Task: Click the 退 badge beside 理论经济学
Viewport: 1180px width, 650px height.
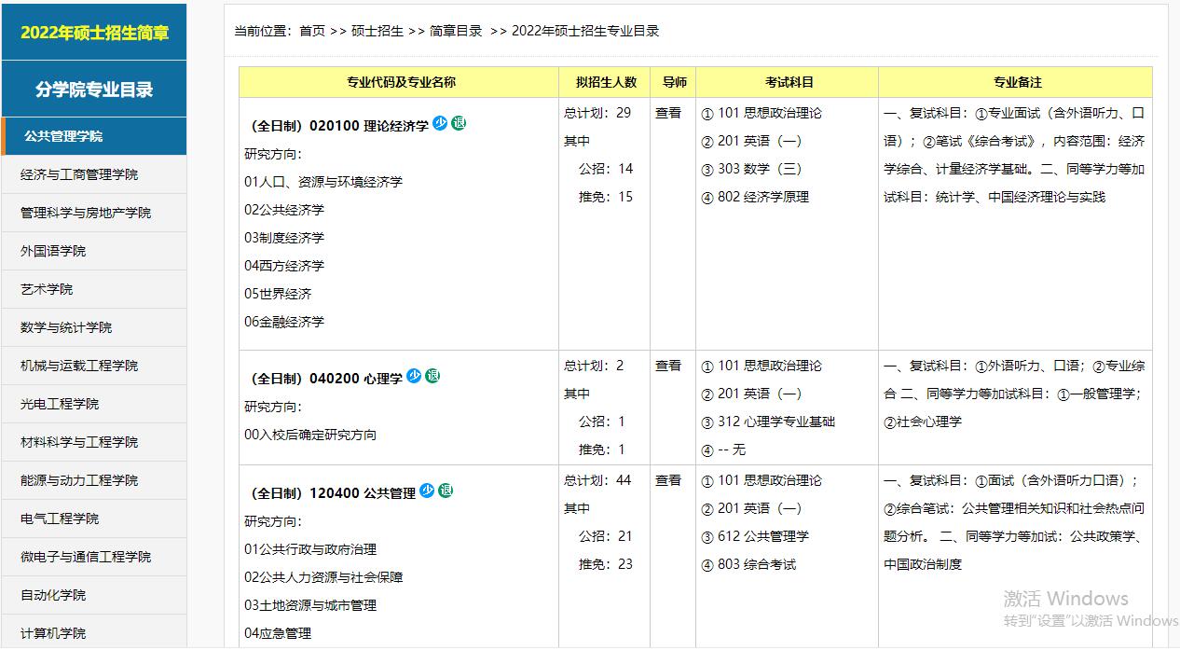Action: click(458, 122)
